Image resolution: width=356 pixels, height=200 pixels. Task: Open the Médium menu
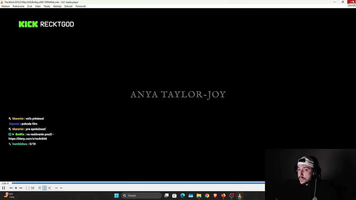pyautogui.click(x=6, y=6)
